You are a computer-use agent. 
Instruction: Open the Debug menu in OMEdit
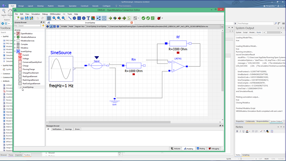point(45,14)
